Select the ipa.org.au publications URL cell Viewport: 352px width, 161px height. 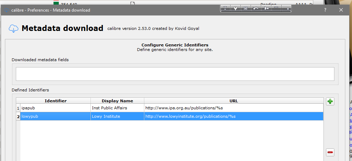234,108
